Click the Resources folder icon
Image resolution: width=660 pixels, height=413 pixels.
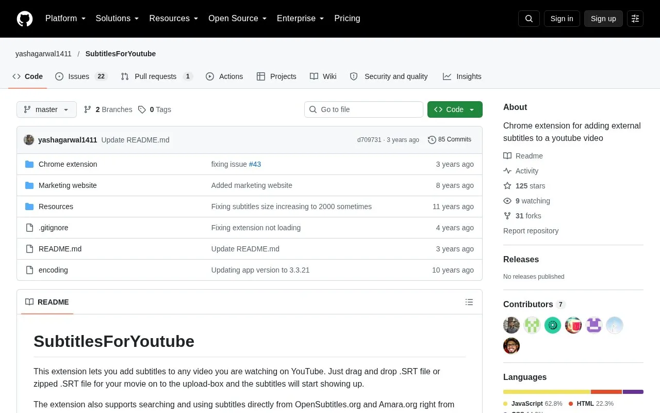pos(29,206)
